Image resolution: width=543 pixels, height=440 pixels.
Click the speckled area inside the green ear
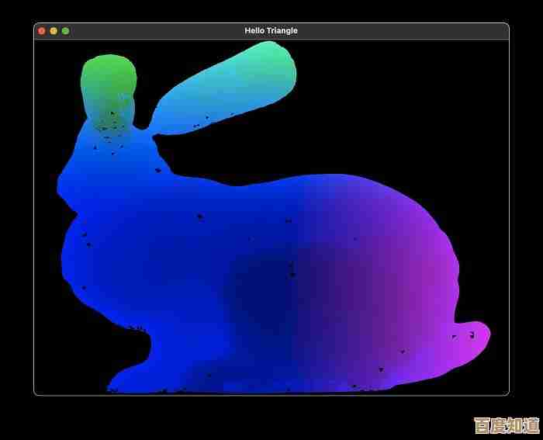click(112, 116)
